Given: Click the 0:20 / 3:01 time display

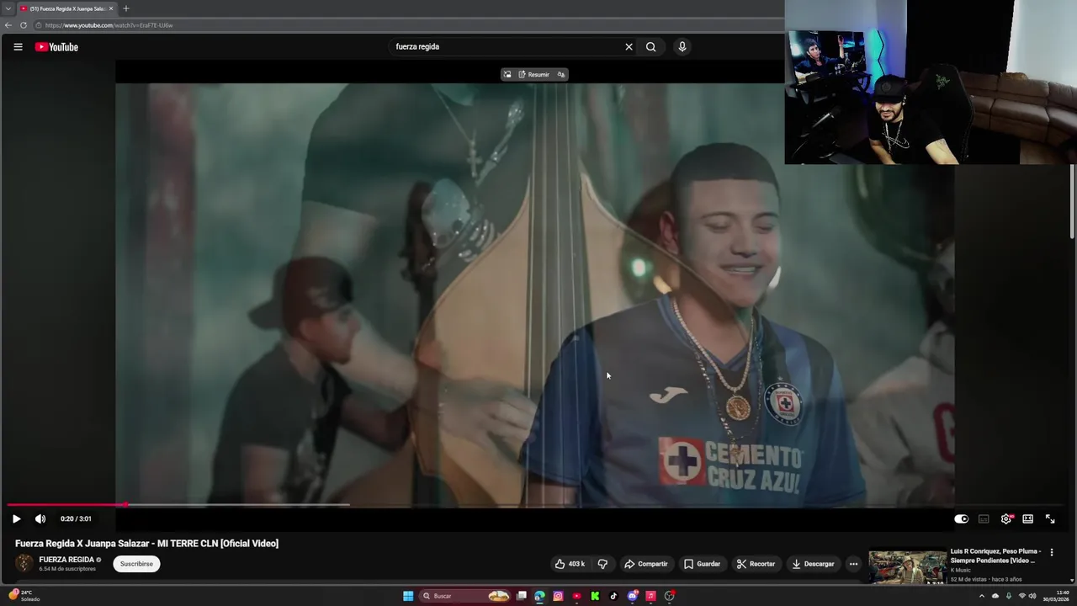Looking at the screenshot, I should point(76,518).
